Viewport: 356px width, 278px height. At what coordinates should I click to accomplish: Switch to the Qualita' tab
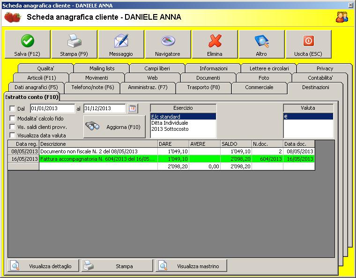[x=45, y=68]
